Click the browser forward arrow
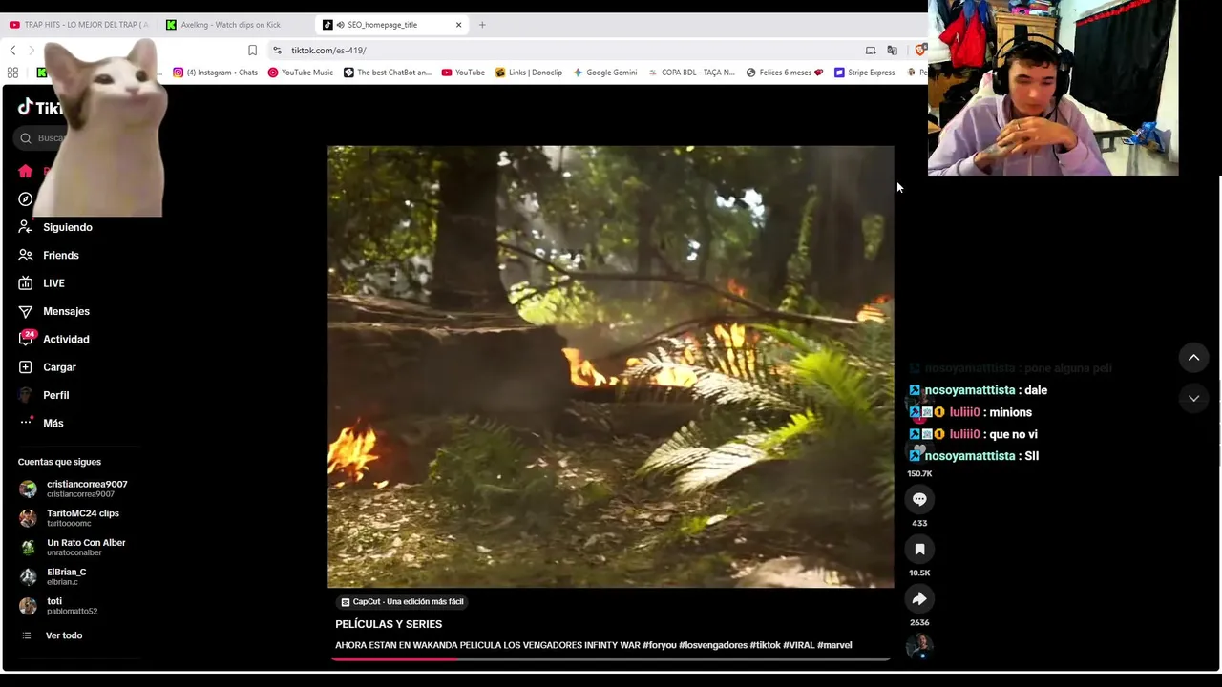 [32, 51]
